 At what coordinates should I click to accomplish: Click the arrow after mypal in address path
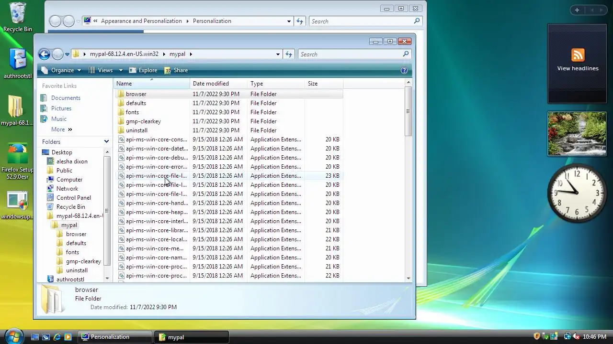[191, 54]
